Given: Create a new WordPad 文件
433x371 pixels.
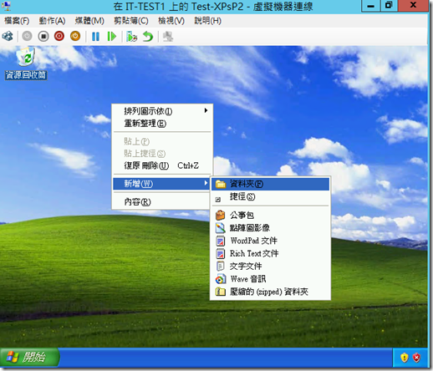Looking at the screenshot, I should pyautogui.click(x=270, y=241).
